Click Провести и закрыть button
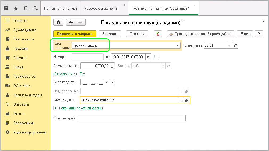The image size is (269, 151). pyautogui.click(x=75, y=34)
